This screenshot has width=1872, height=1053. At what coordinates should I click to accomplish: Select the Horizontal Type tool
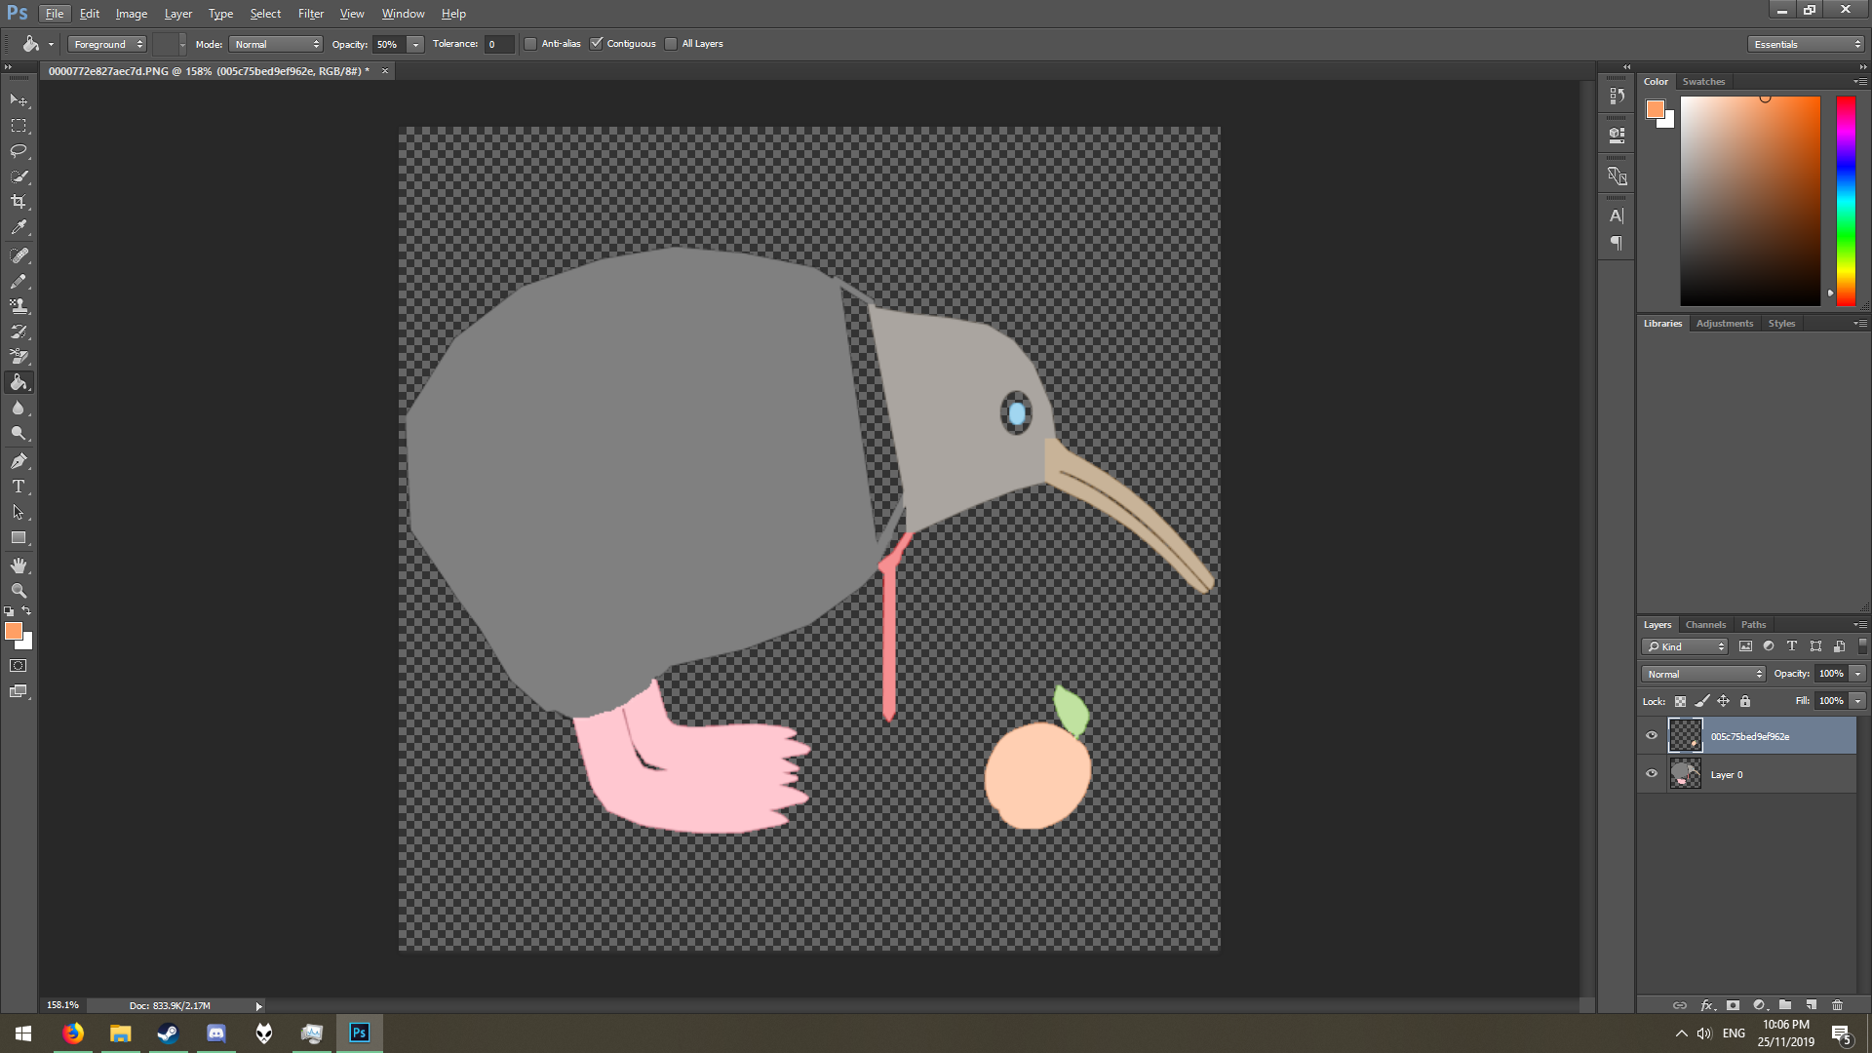click(x=19, y=487)
